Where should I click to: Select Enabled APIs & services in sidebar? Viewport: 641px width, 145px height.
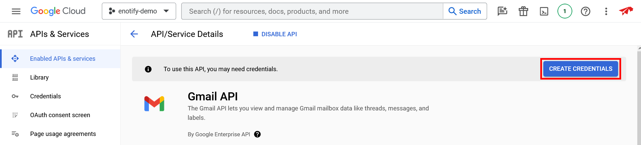point(63,59)
